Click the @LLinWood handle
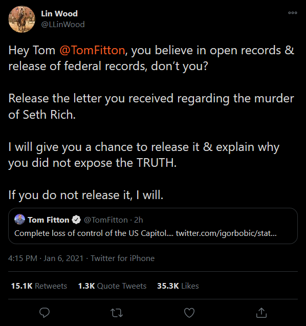 63,25
